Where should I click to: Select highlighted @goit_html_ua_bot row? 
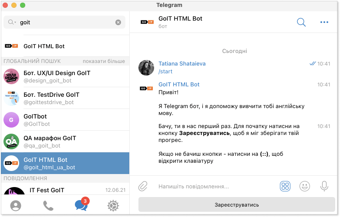[65, 163]
